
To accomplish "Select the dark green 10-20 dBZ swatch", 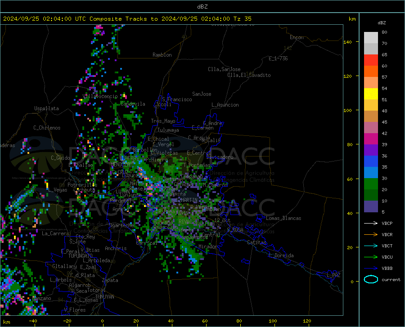I will click(x=371, y=195).
